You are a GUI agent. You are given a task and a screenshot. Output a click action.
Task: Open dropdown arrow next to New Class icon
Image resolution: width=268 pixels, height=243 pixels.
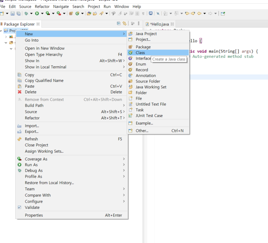pos(82,13)
